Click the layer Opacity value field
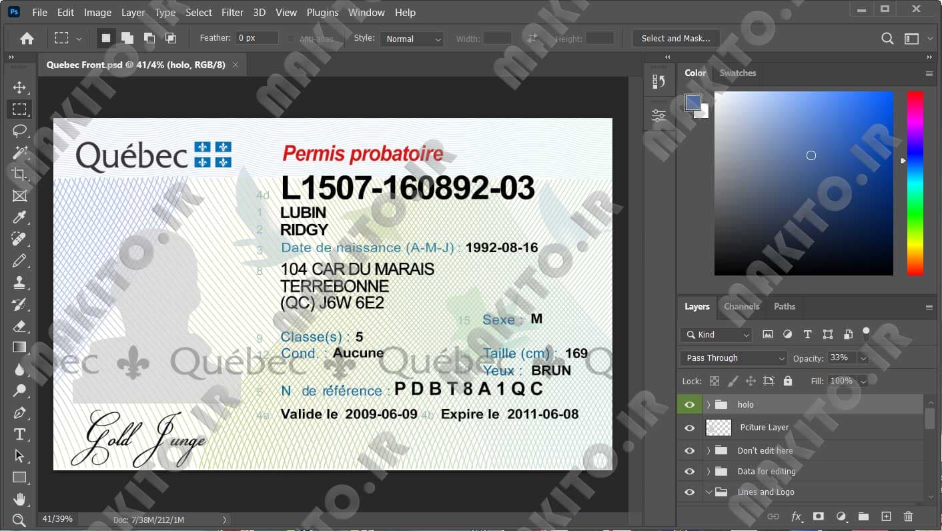 (841, 358)
